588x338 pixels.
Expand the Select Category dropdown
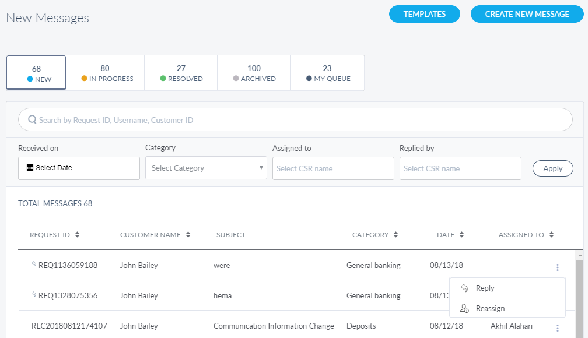tap(206, 168)
